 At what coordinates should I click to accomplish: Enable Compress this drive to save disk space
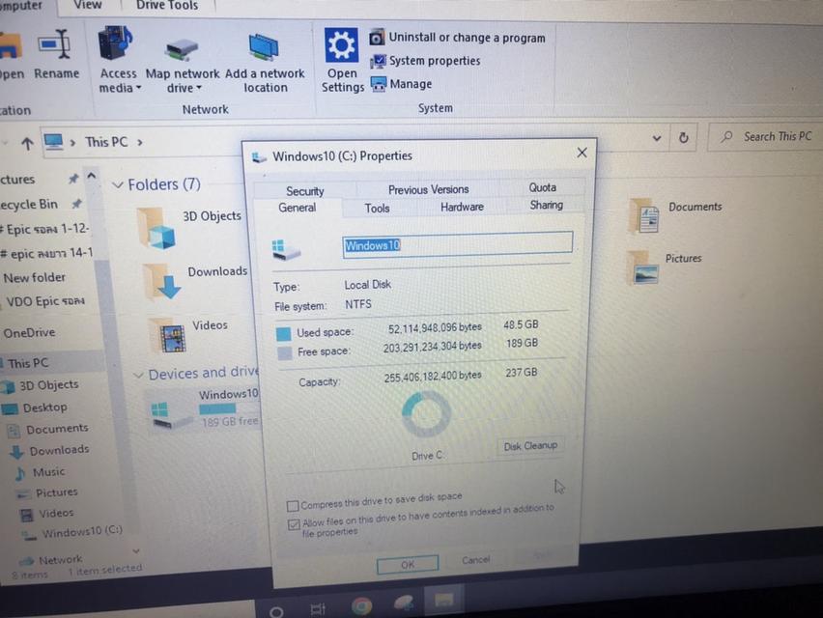(293, 505)
